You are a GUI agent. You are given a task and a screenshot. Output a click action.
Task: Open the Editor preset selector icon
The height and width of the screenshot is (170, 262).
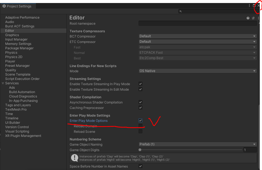coord(253,18)
